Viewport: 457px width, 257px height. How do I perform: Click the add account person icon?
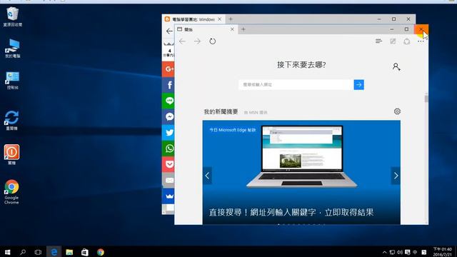[x=396, y=66]
